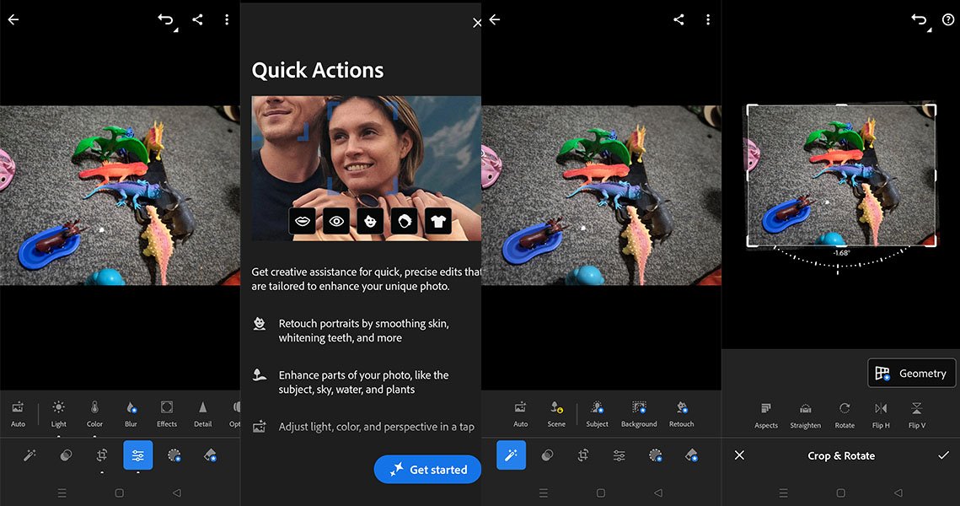Open the Light adjustments panel
Viewport: 960px width, 506px height.
point(59,413)
